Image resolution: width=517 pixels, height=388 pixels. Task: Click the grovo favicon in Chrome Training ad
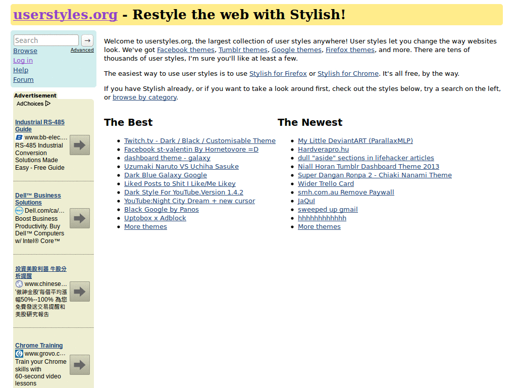(19, 354)
